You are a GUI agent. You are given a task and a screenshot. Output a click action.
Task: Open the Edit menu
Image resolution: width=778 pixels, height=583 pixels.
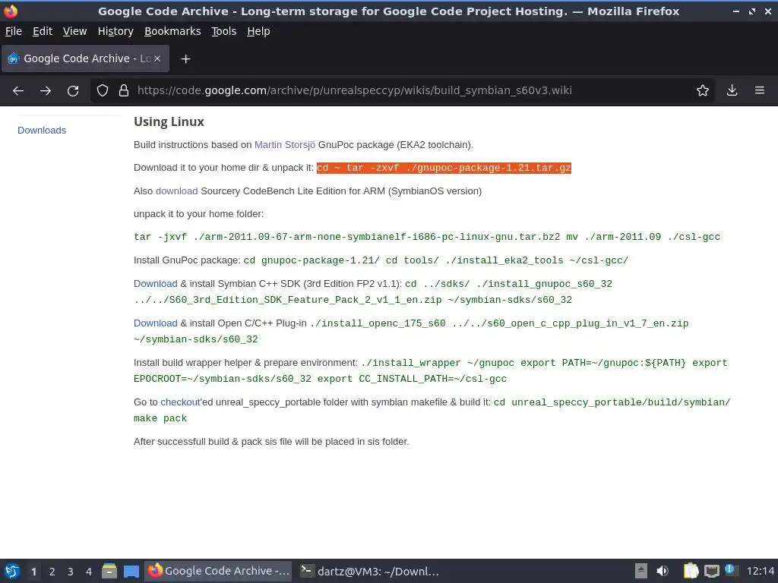43,31
